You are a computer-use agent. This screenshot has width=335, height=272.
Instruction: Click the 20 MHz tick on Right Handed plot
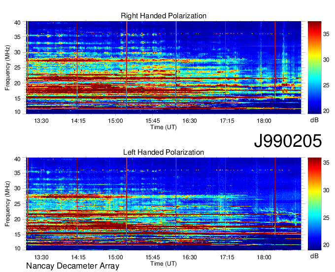18,83
